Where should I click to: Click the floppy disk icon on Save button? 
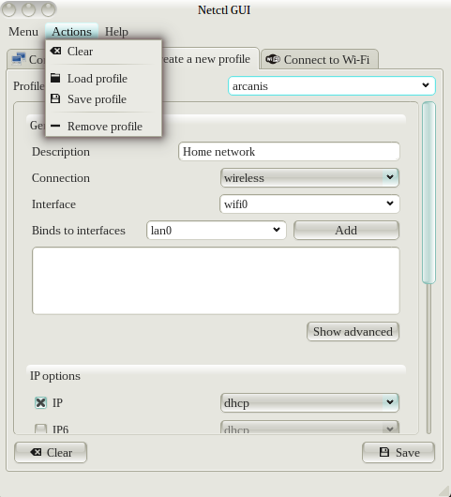(x=384, y=452)
